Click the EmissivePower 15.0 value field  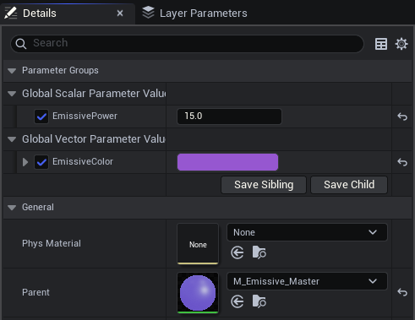click(x=229, y=117)
